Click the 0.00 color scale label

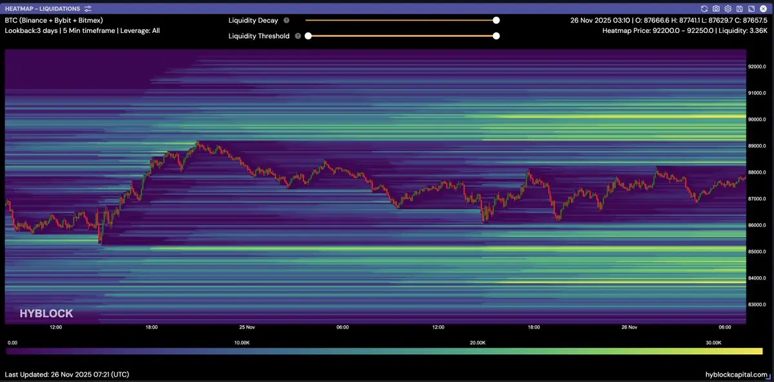click(13, 343)
